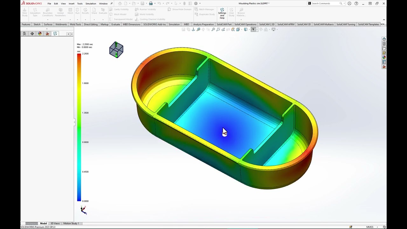This screenshot has height=229, width=407.
Task: Click the orientation reference cube in viewport
Action: pyautogui.click(x=116, y=50)
